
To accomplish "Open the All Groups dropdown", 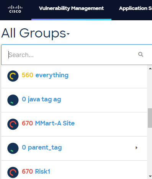I will (35, 33).
